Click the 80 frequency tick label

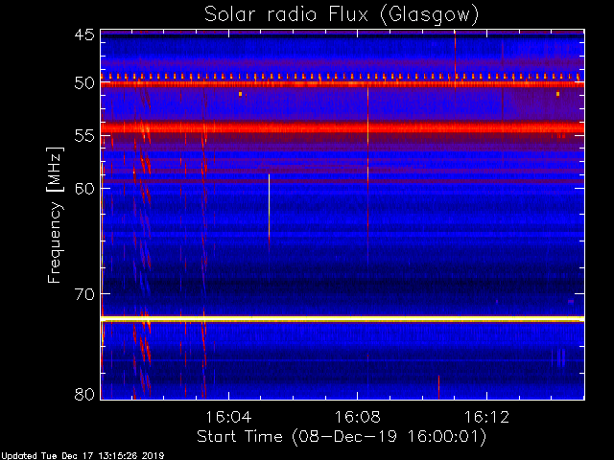(84, 394)
